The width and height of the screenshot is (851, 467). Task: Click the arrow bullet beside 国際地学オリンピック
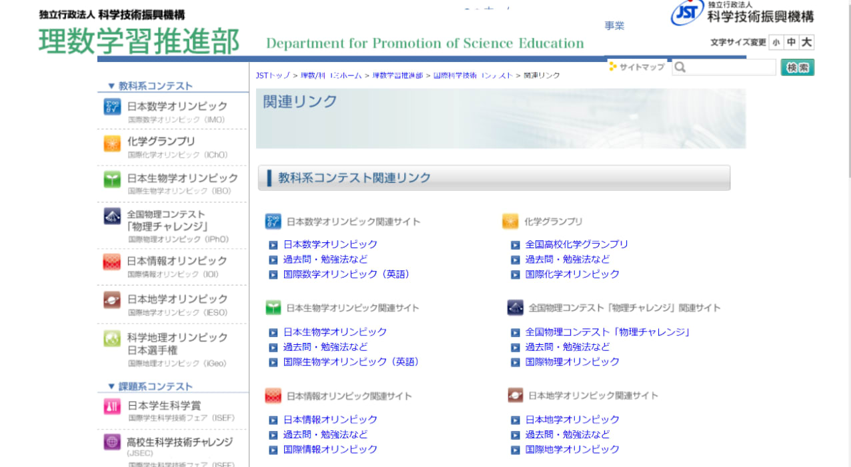click(516, 450)
